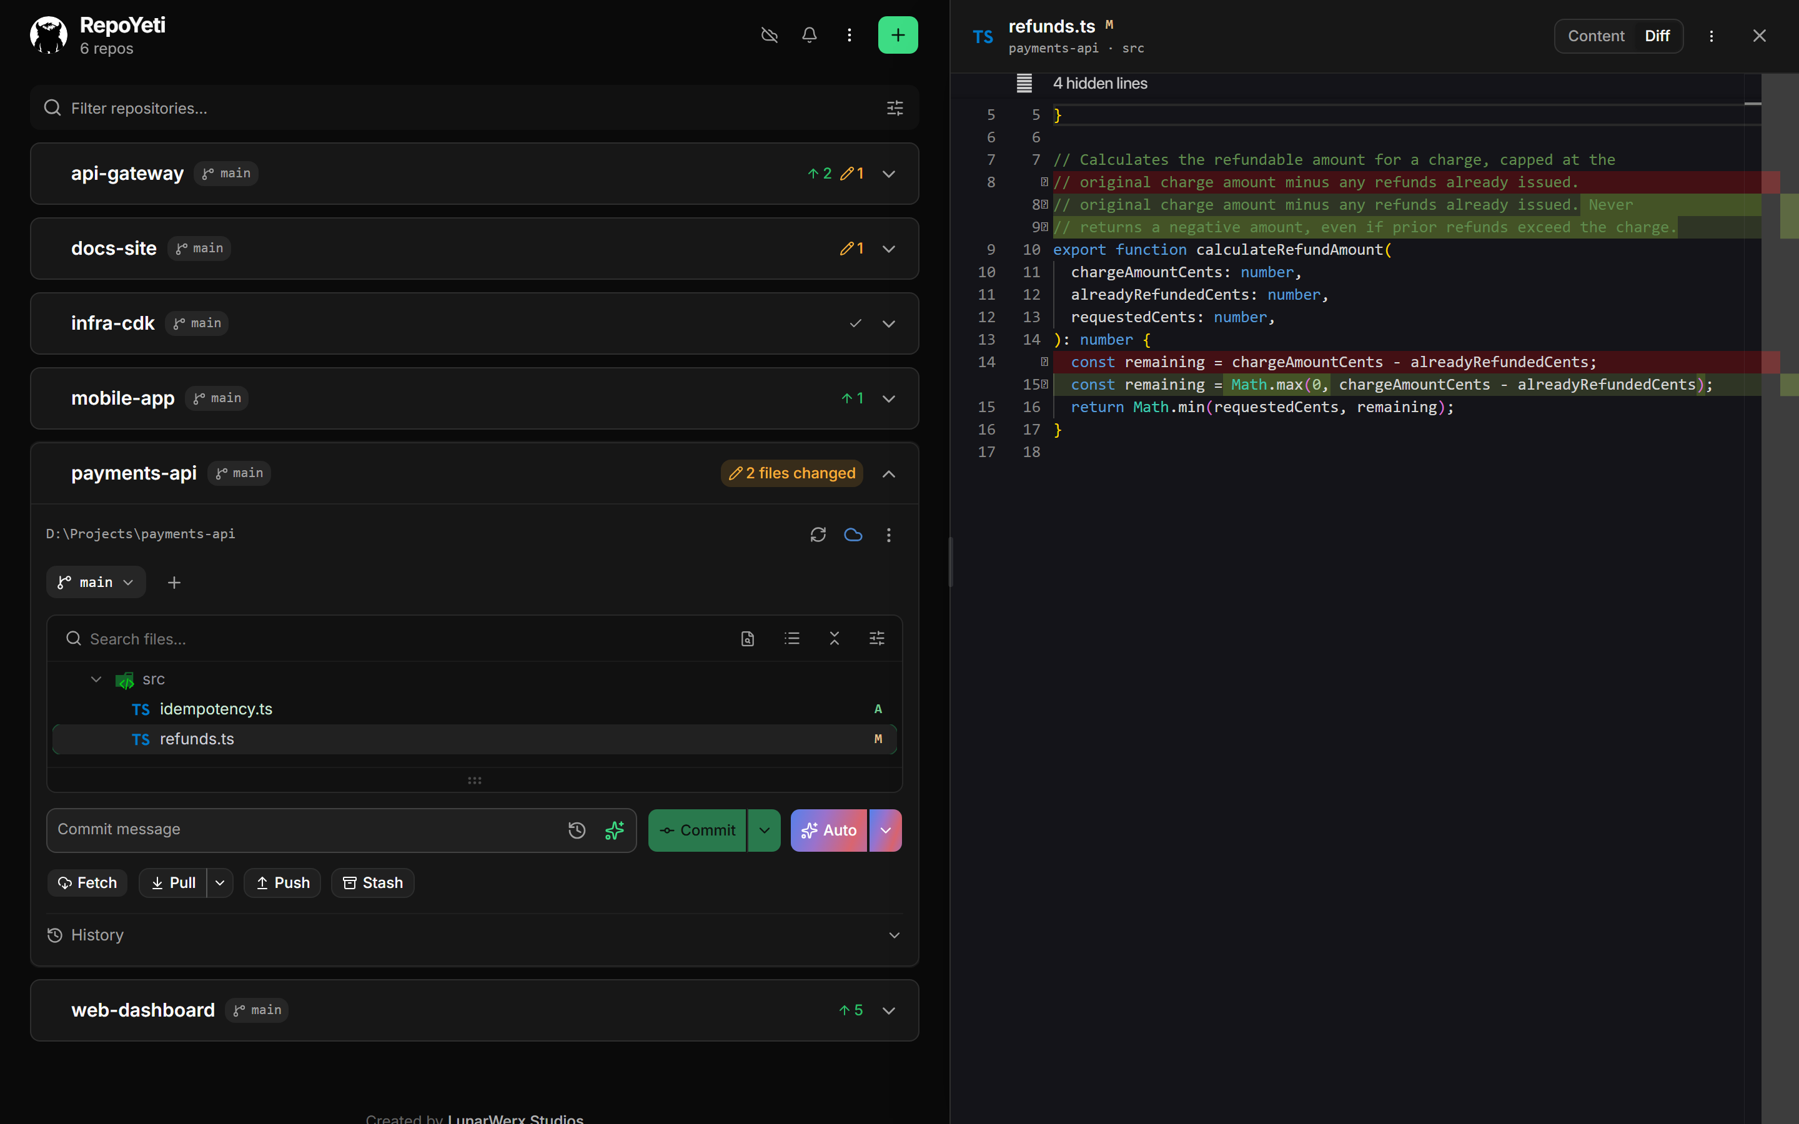This screenshot has height=1124, width=1799.
Task: Click the infra-cdk main branch badge
Action: click(197, 323)
